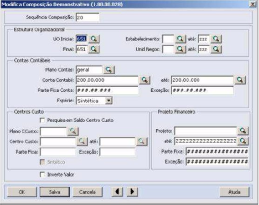Open lookup for Conta Contábil start field
The width and height of the screenshot is (259, 205).
(144, 80)
